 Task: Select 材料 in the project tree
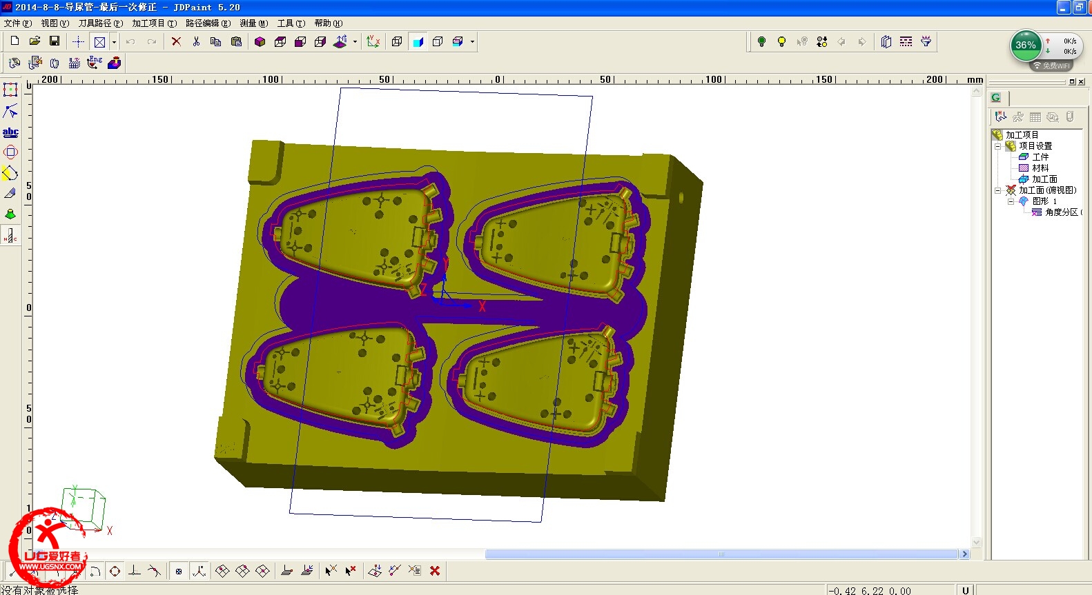(1040, 168)
